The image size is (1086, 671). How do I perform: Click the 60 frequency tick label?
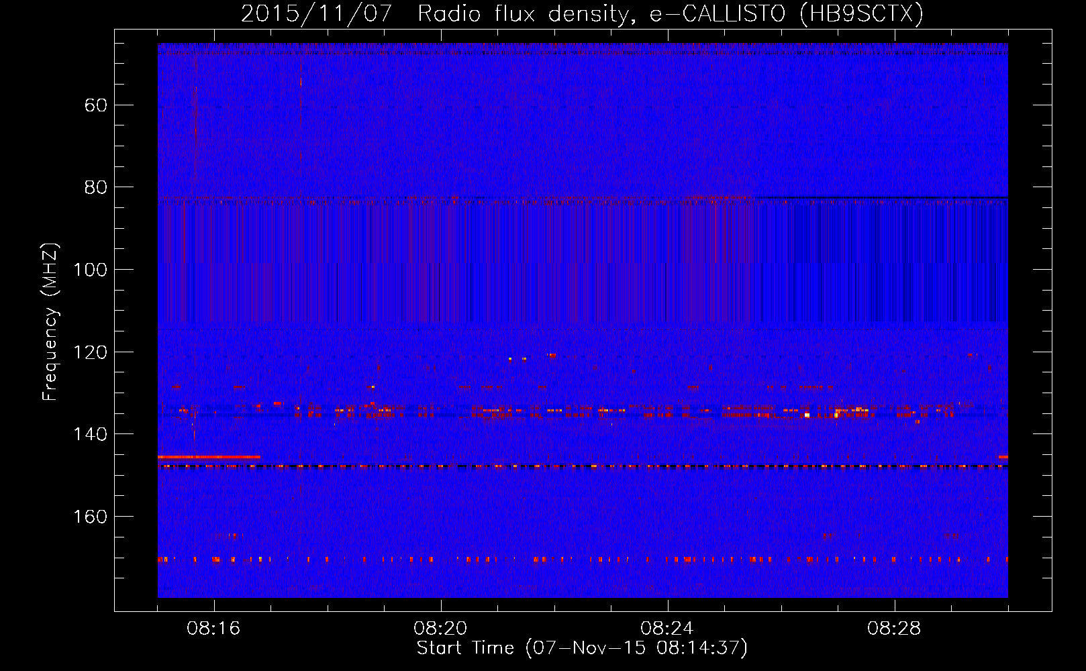click(x=96, y=105)
